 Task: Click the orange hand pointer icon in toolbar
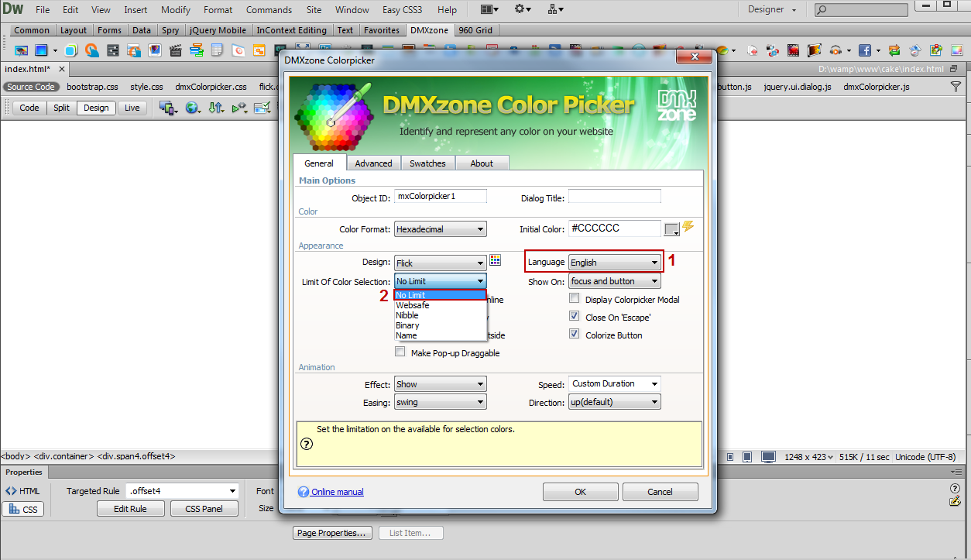(x=91, y=50)
